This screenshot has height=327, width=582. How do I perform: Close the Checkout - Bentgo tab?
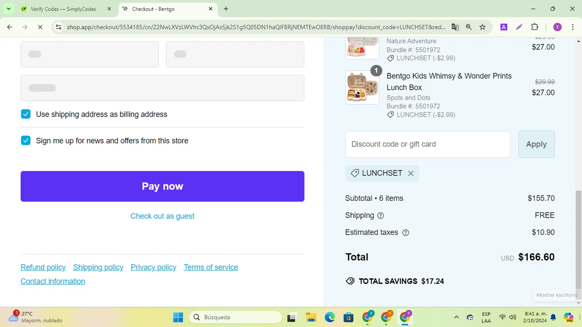point(211,9)
